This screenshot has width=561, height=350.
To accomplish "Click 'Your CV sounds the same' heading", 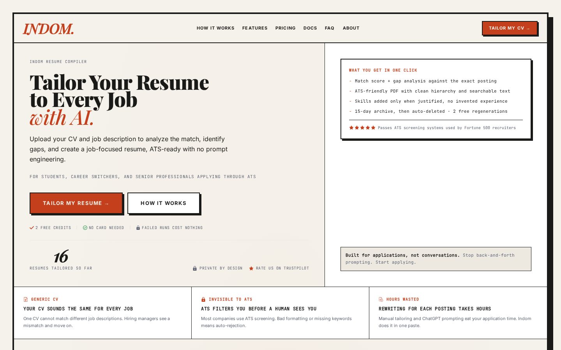I will pyautogui.click(x=78, y=309).
